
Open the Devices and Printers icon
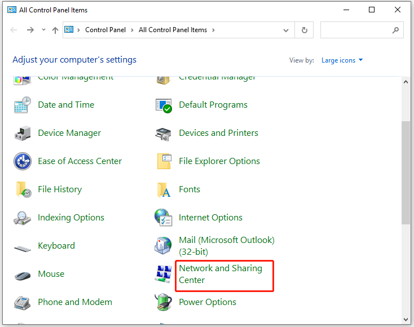pos(164,133)
